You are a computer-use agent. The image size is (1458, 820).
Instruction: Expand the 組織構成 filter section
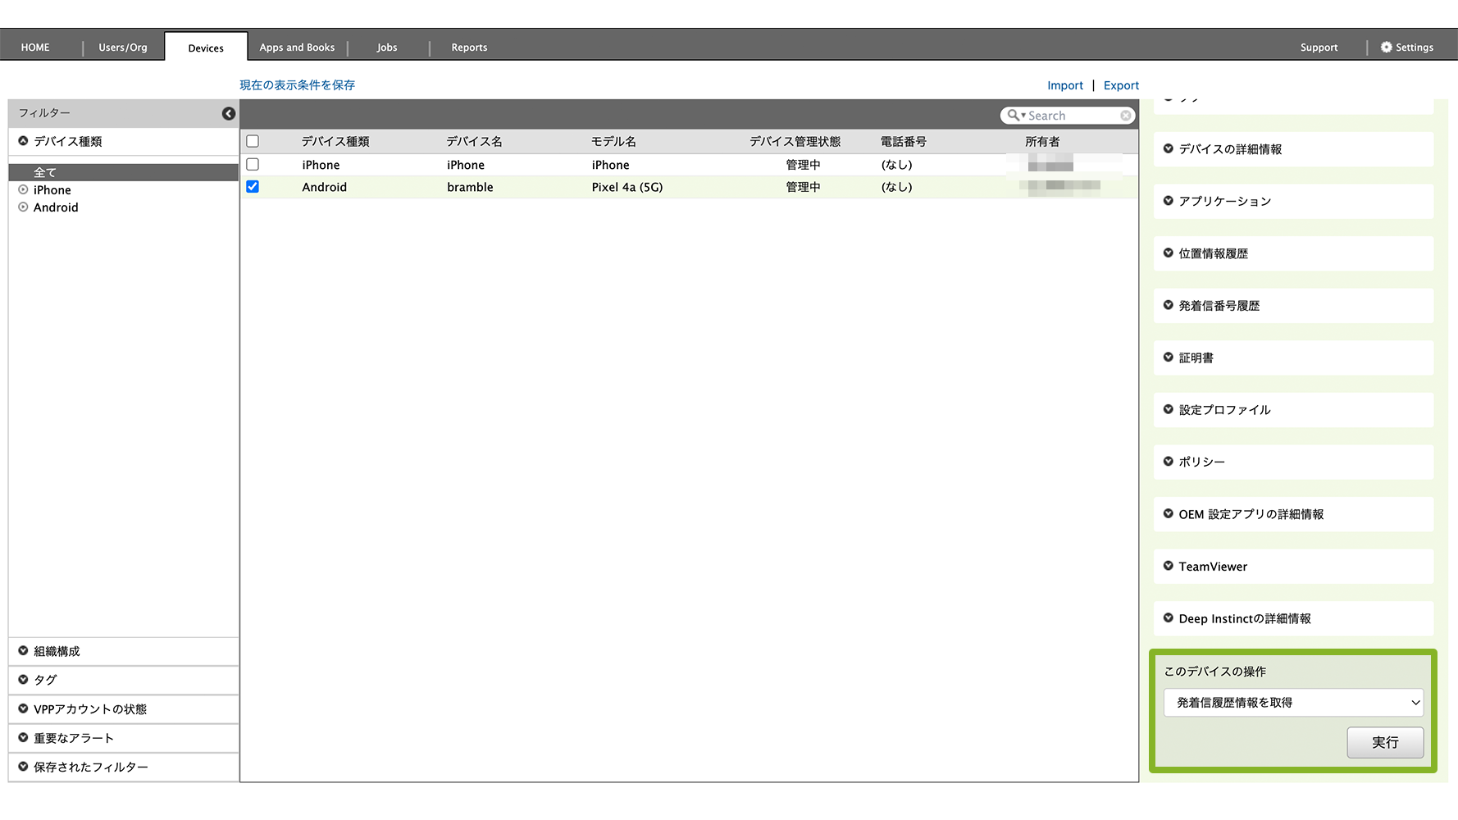57,651
